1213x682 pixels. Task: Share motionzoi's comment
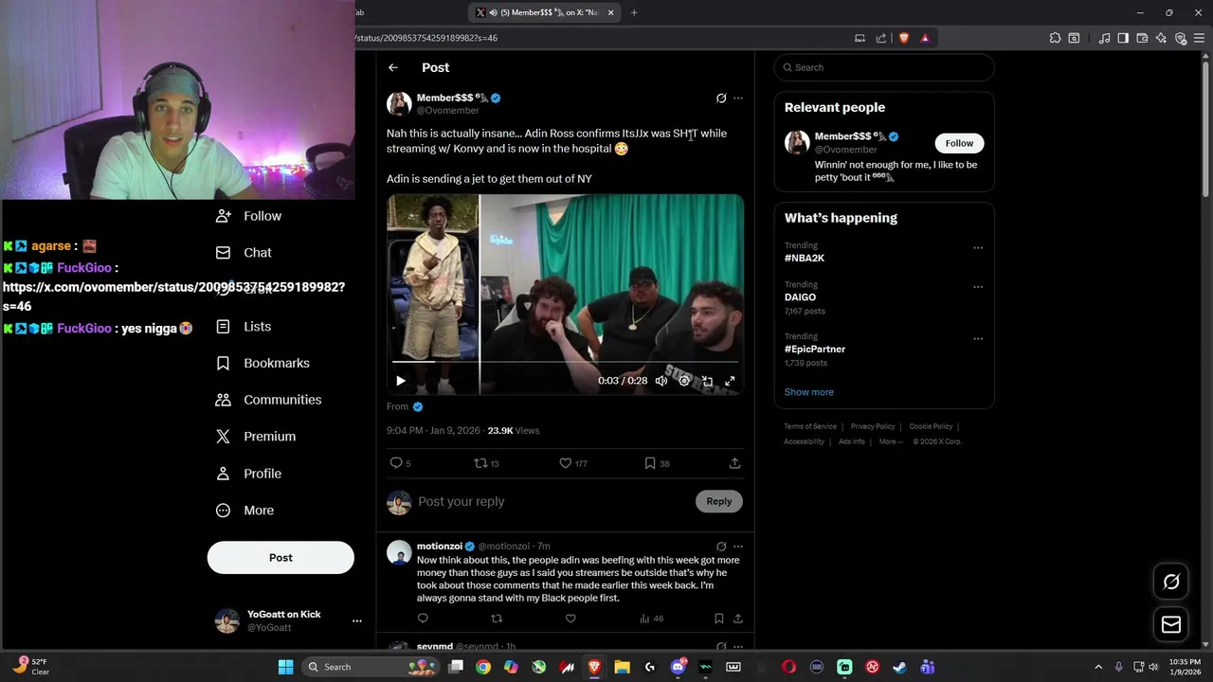(x=738, y=619)
